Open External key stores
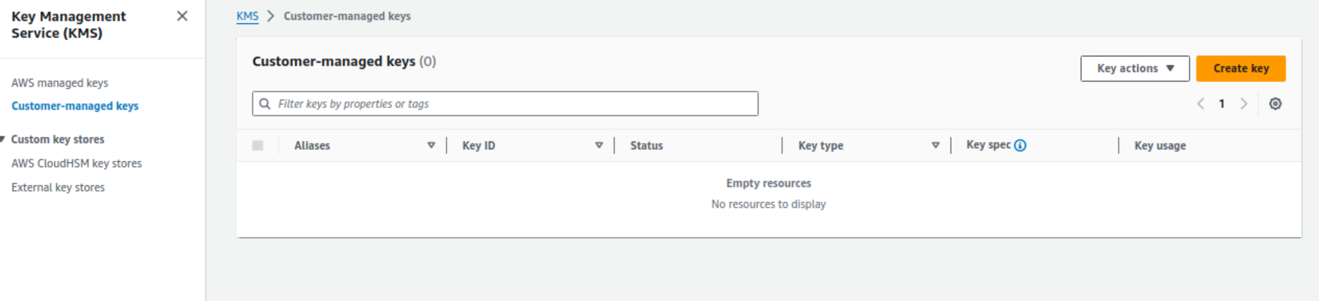This screenshot has width=1319, height=301. pos(58,187)
